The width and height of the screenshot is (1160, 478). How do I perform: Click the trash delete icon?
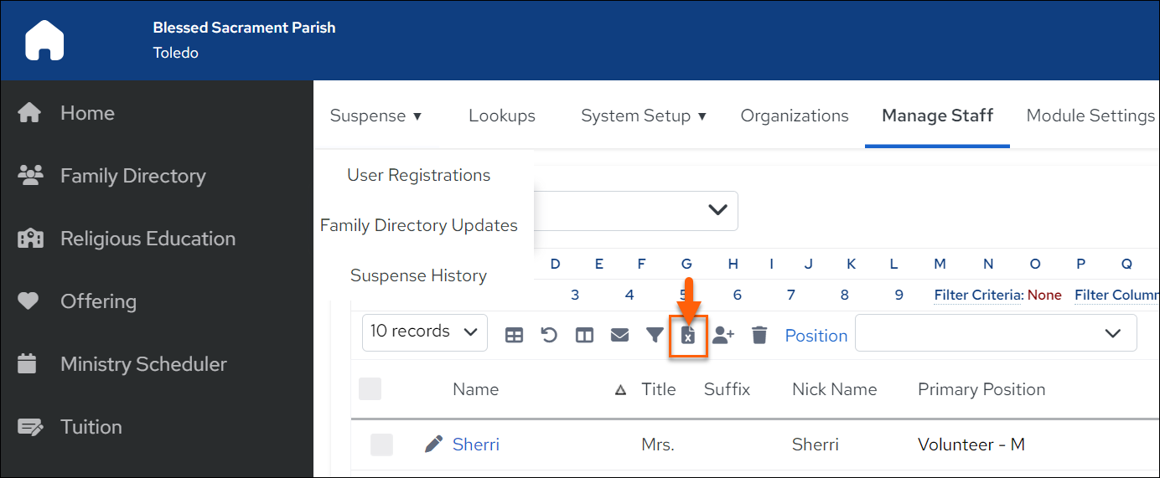click(x=759, y=335)
